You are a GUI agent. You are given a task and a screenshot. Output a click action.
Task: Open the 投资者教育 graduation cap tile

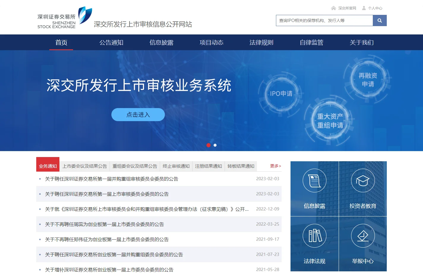coord(363,189)
